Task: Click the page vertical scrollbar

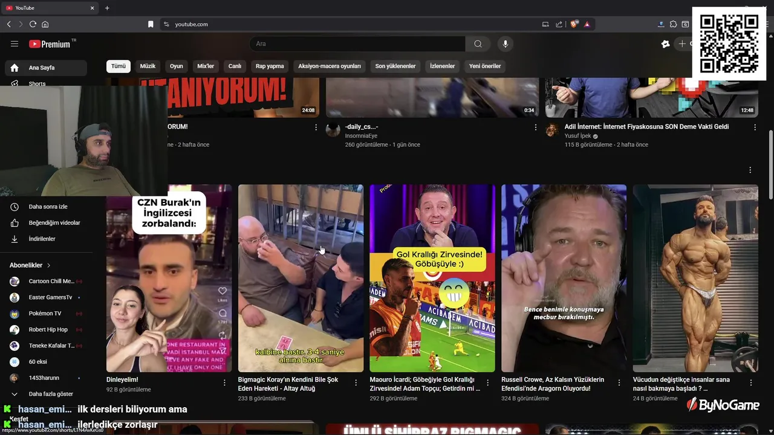Action: click(x=770, y=163)
